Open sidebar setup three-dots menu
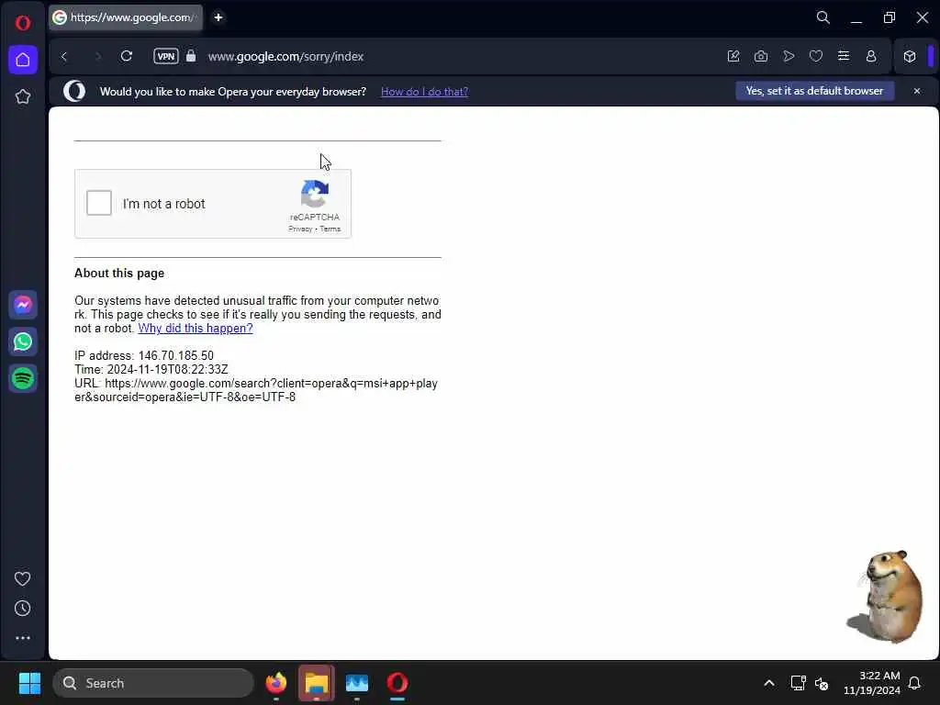The width and height of the screenshot is (940, 705). (x=23, y=638)
